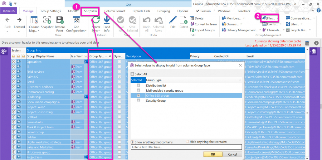The width and height of the screenshot is (322, 160).
Task: Create a new group
Action: 183,22
